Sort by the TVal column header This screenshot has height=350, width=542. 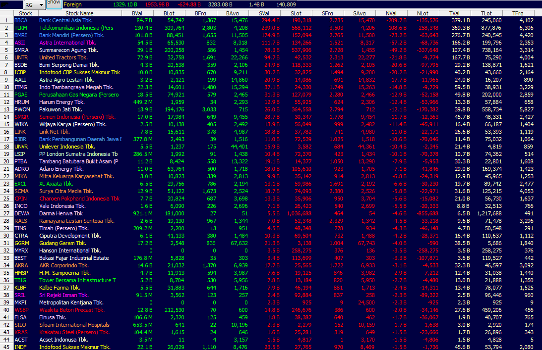[x=455, y=13]
